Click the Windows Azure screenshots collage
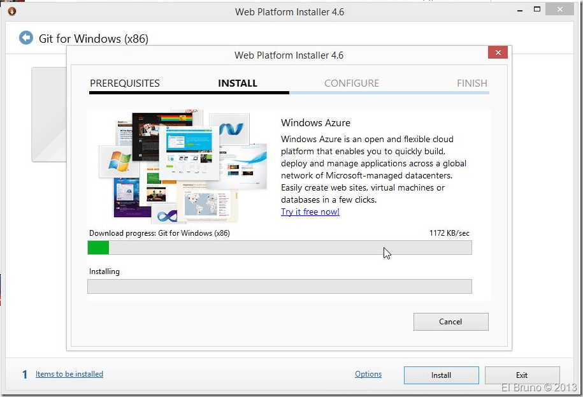Image resolution: width=583 pixels, height=397 pixels. coord(182,168)
